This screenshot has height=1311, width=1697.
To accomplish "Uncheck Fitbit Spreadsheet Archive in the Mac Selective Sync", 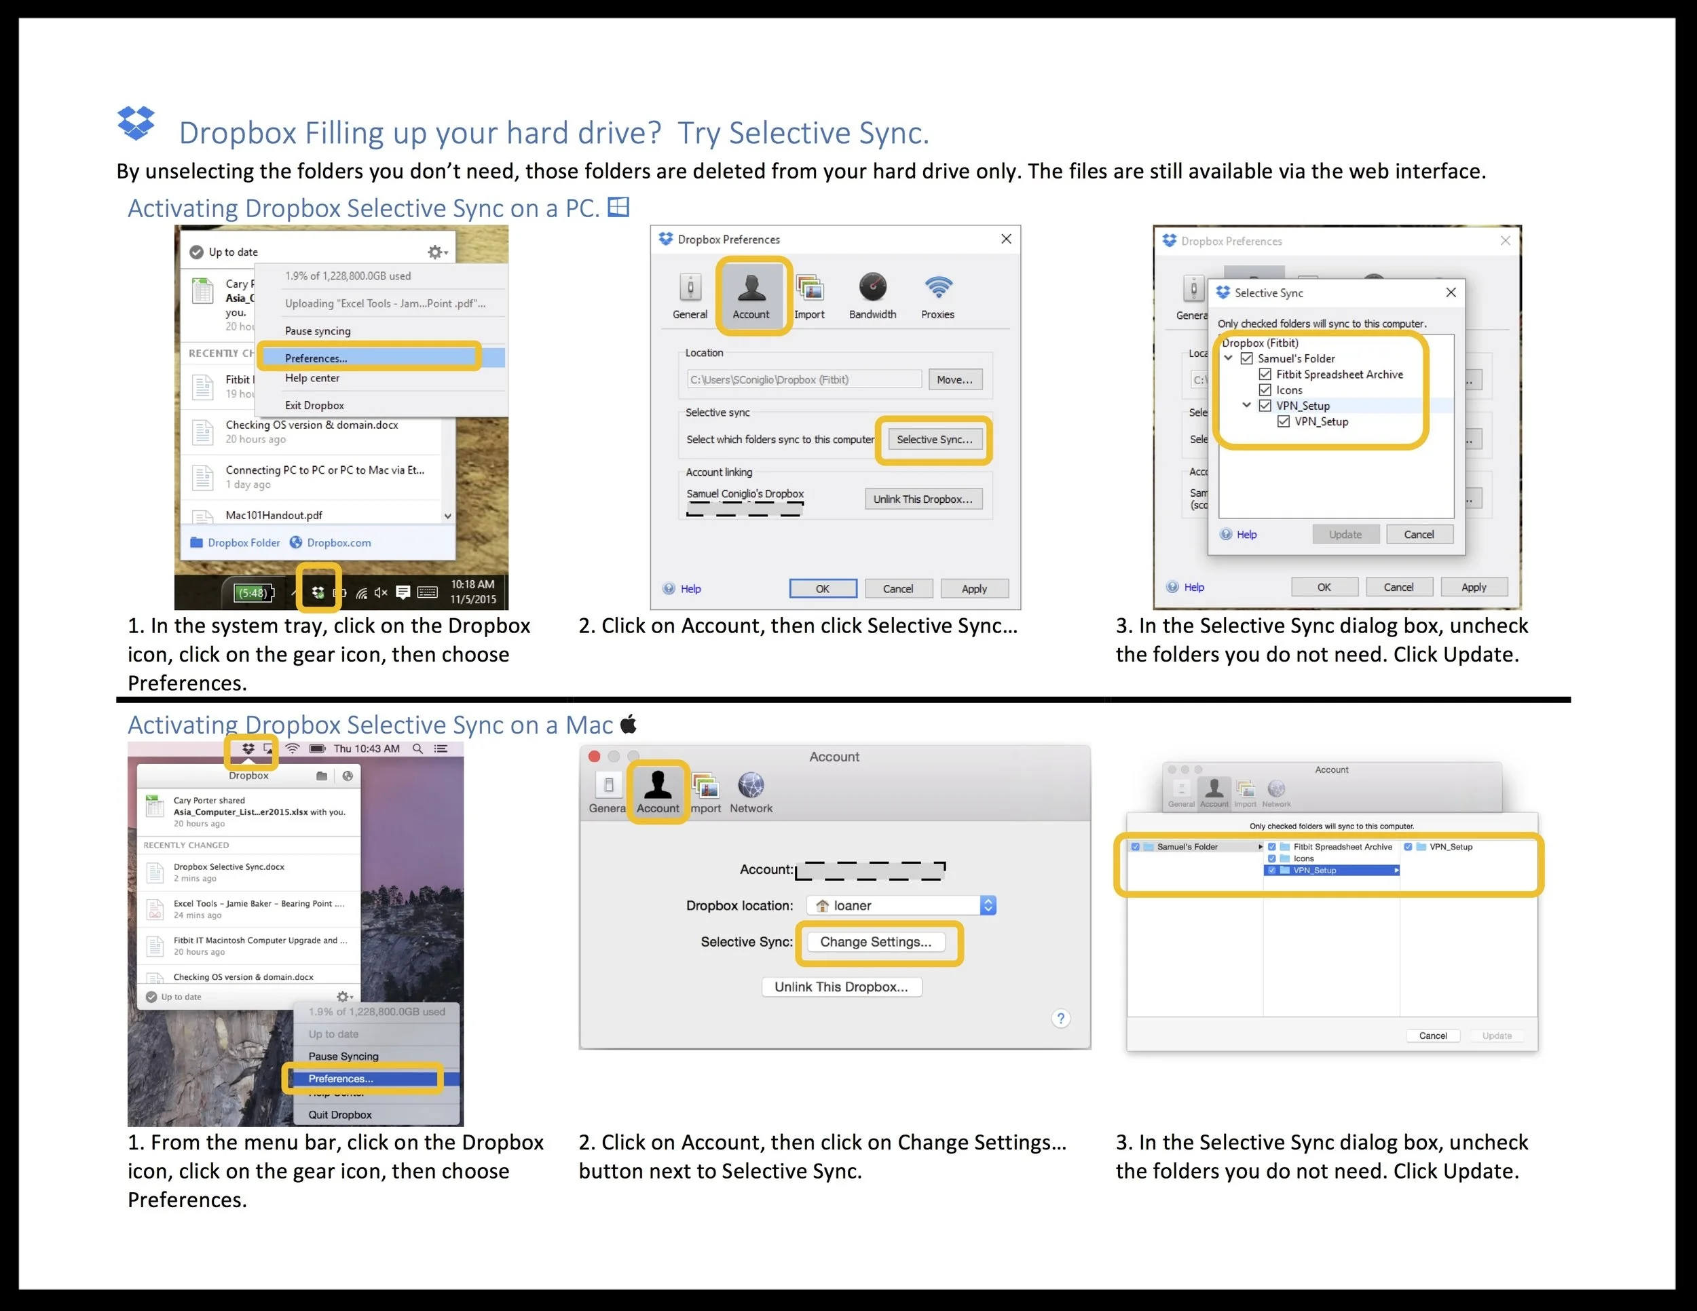I will point(1271,847).
